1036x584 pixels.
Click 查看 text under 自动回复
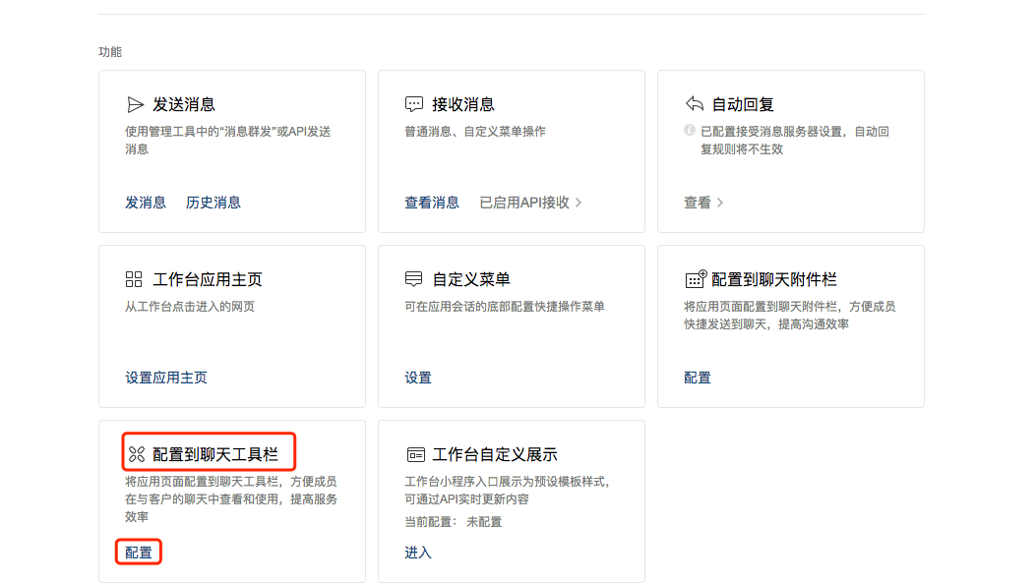[697, 203]
